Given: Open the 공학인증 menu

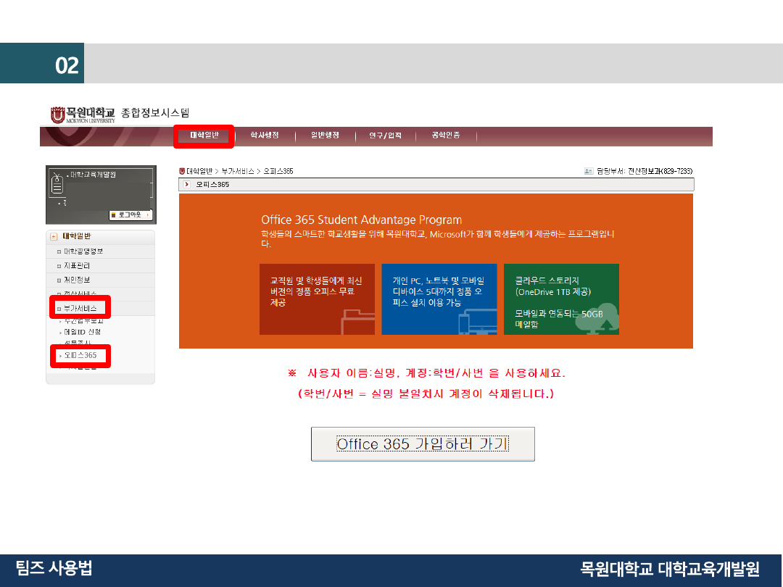Looking at the screenshot, I should [445, 136].
